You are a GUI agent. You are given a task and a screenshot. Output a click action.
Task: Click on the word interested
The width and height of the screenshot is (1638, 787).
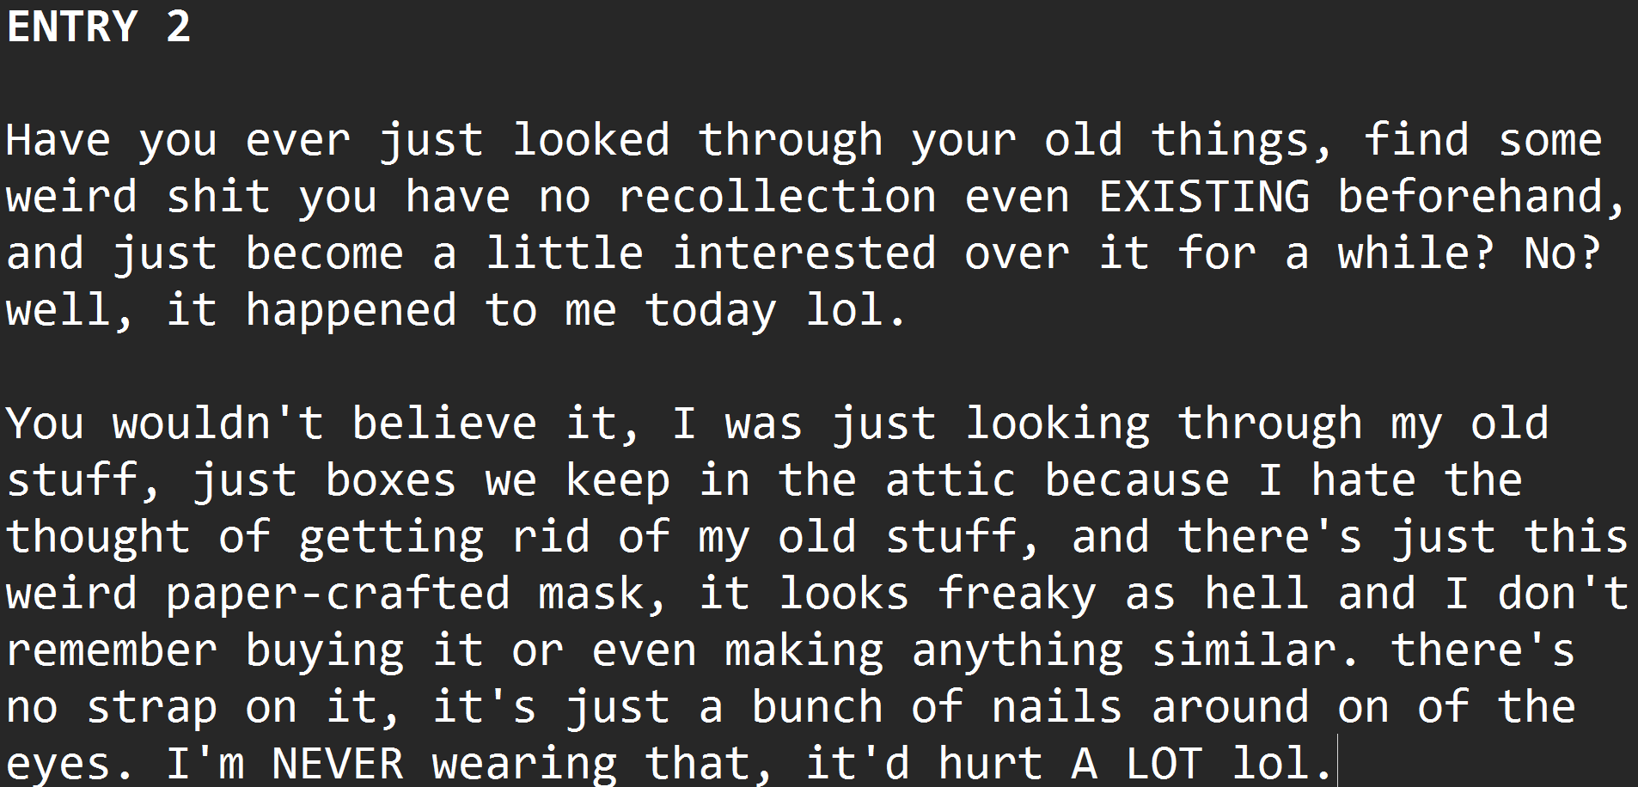point(804,253)
